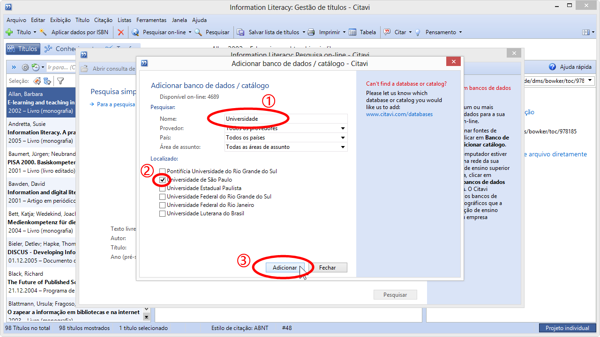Open the Provedor dropdown
This screenshot has height=337, width=600.
(343, 128)
